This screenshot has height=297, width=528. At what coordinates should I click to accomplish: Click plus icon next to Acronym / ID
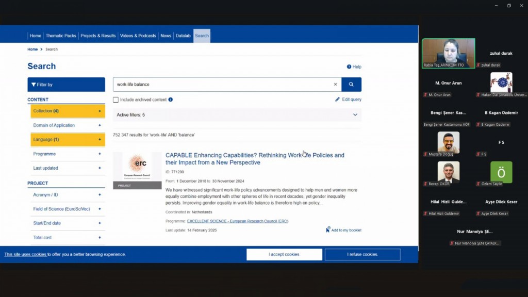click(x=100, y=194)
